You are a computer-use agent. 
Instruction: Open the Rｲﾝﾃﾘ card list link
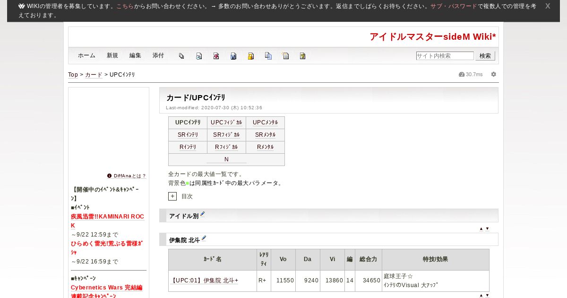[188, 147]
